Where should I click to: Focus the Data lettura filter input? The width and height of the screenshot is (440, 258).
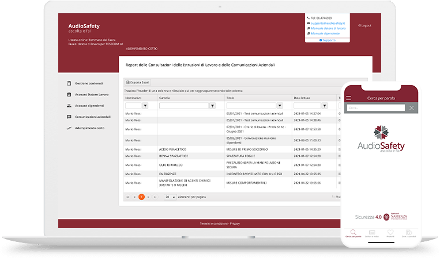tap(307, 106)
